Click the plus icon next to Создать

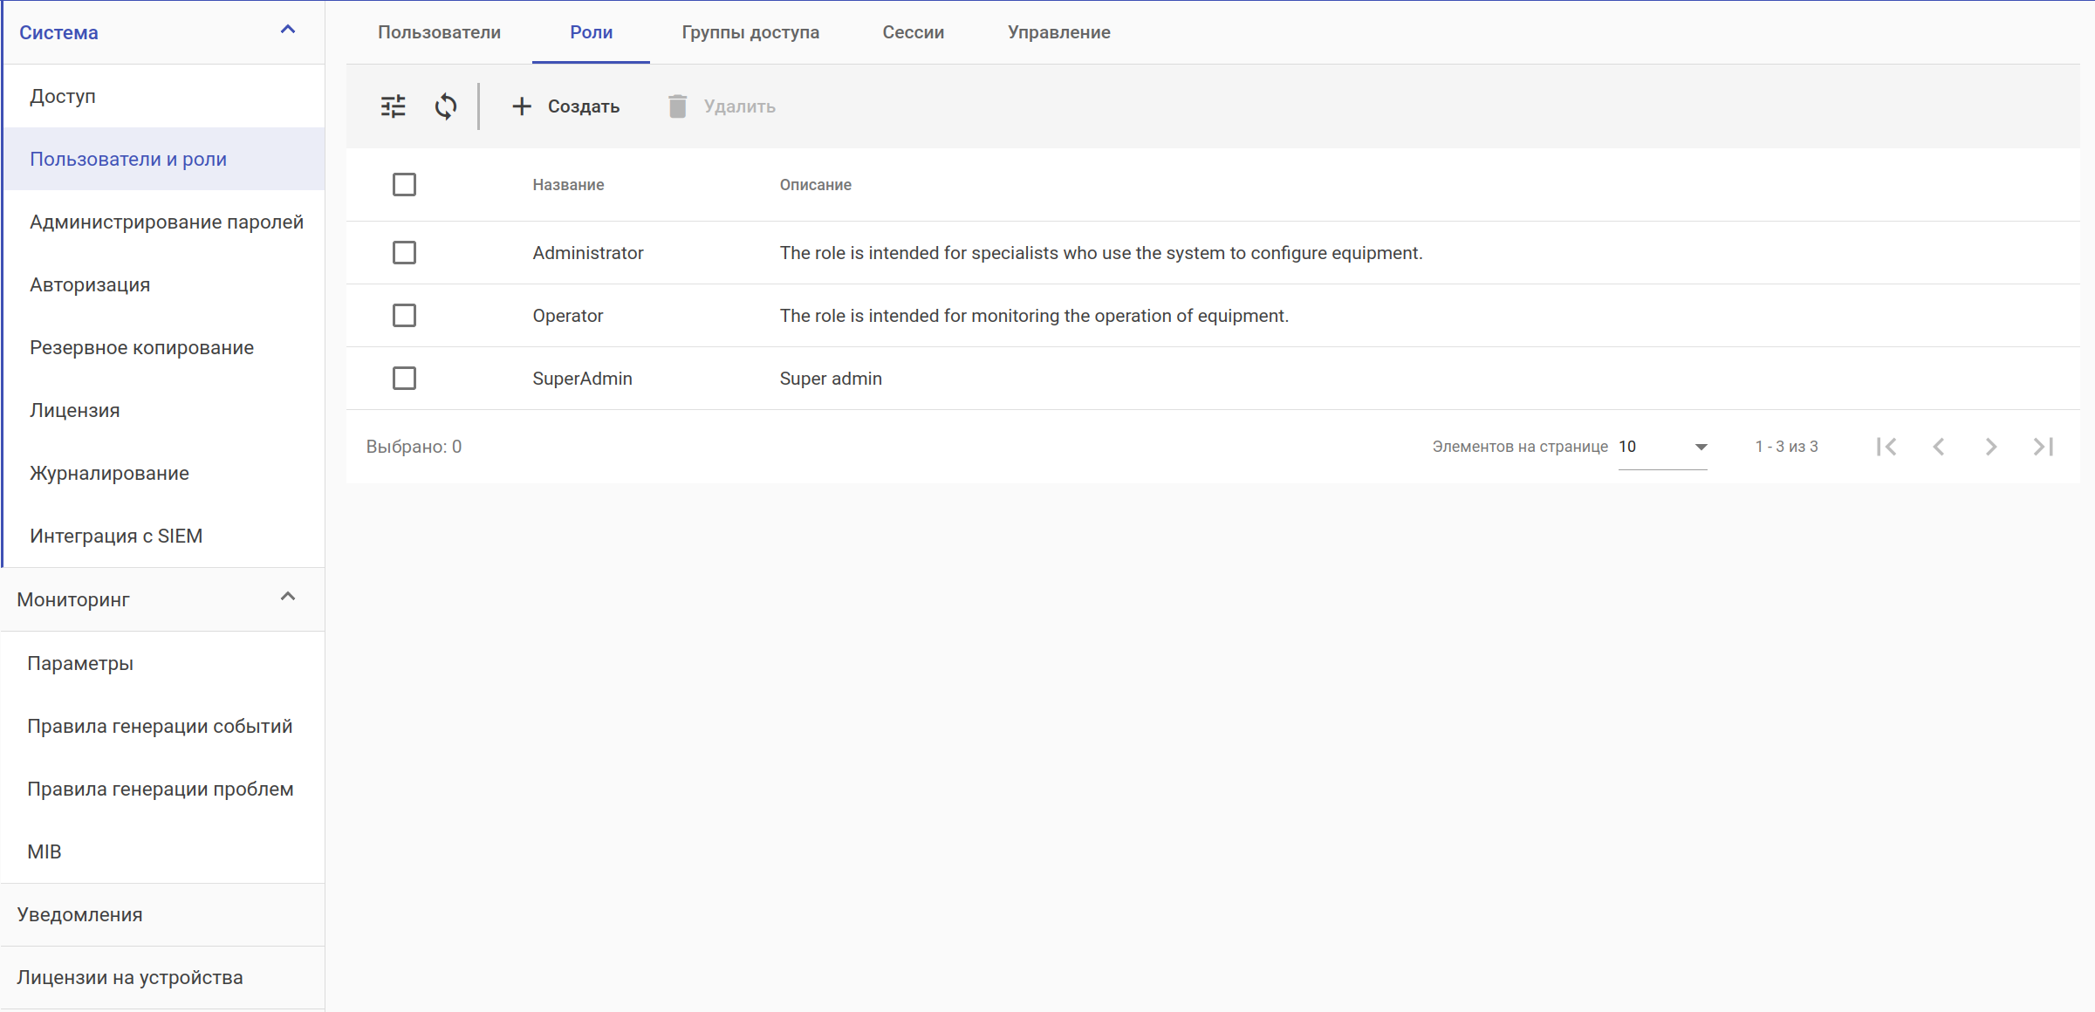[521, 106]
